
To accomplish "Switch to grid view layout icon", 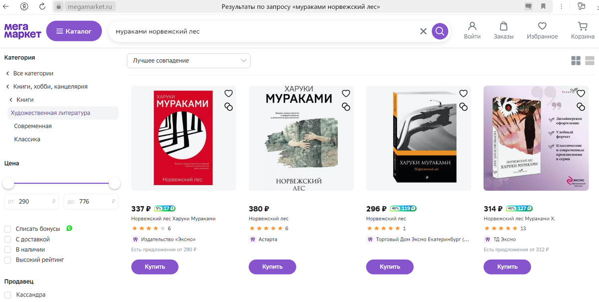I will pyautogui.click(x=576, y=60).
